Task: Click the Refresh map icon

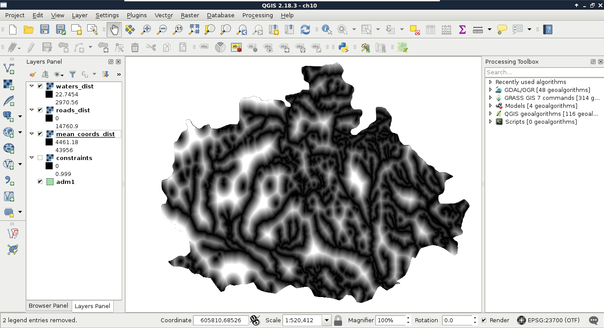Action: (x=305, y=30)
